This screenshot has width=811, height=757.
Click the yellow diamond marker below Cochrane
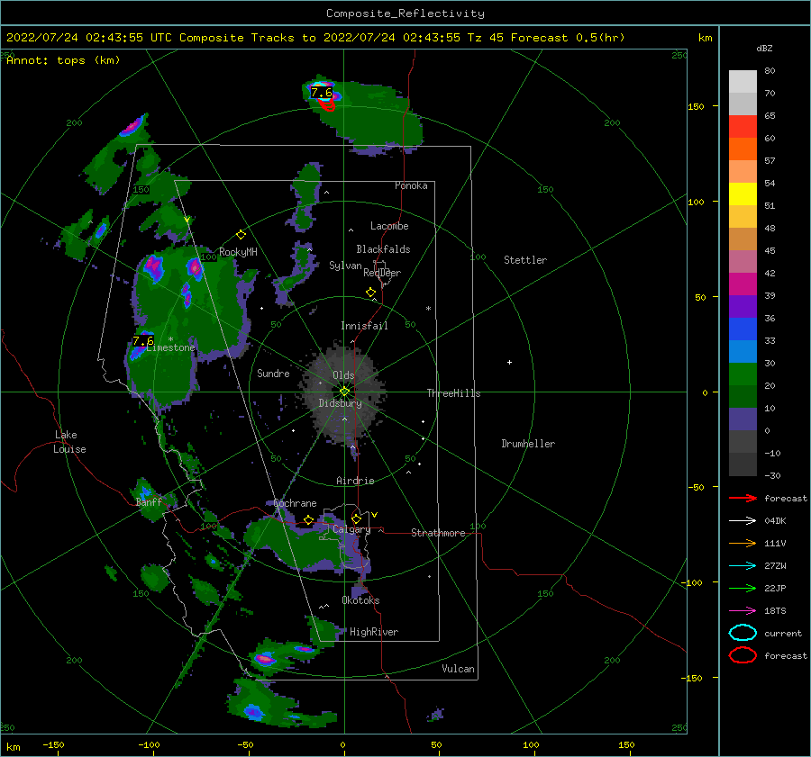pyautogui.click(x=309, y=519)
